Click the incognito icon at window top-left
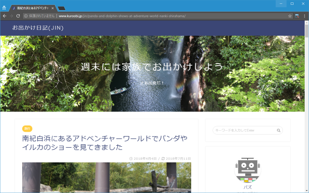The height and width of the screenshot is (193, 309). (x=4, y=8)
